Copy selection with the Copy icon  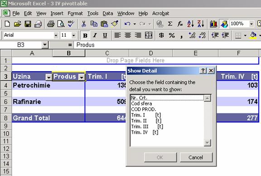pos(94,24)
